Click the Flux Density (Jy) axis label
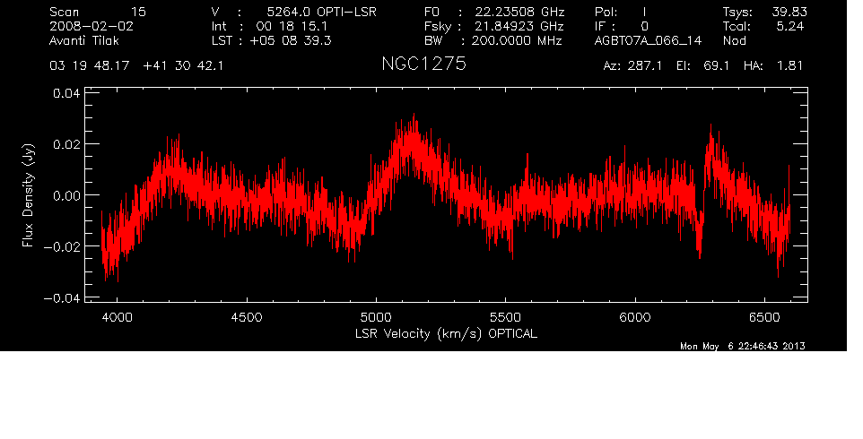Screen dimensions: 863x439 tap(28, 195)
